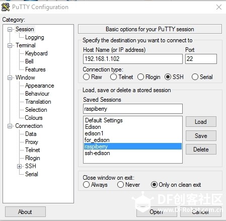This screenshot has height=221, width=226.
Task: Collapse the Session tree node
Action: click(x=10, y=30)
